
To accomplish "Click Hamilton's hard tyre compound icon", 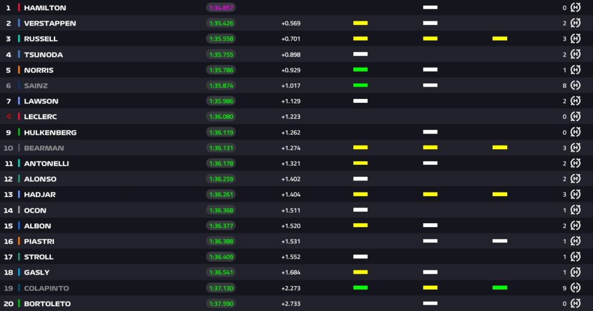I will tap(575, 8).
